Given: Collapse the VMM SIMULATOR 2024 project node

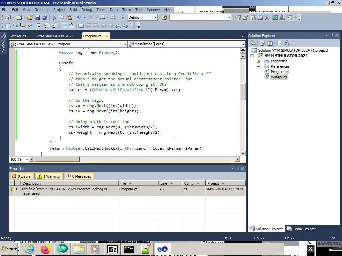Looking at the screenshot, I should click(252, 56).
